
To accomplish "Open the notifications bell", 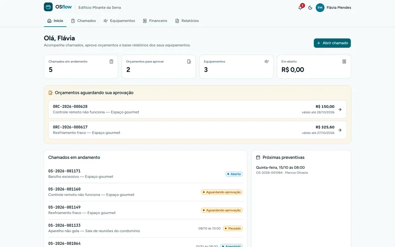I will 300,7.
